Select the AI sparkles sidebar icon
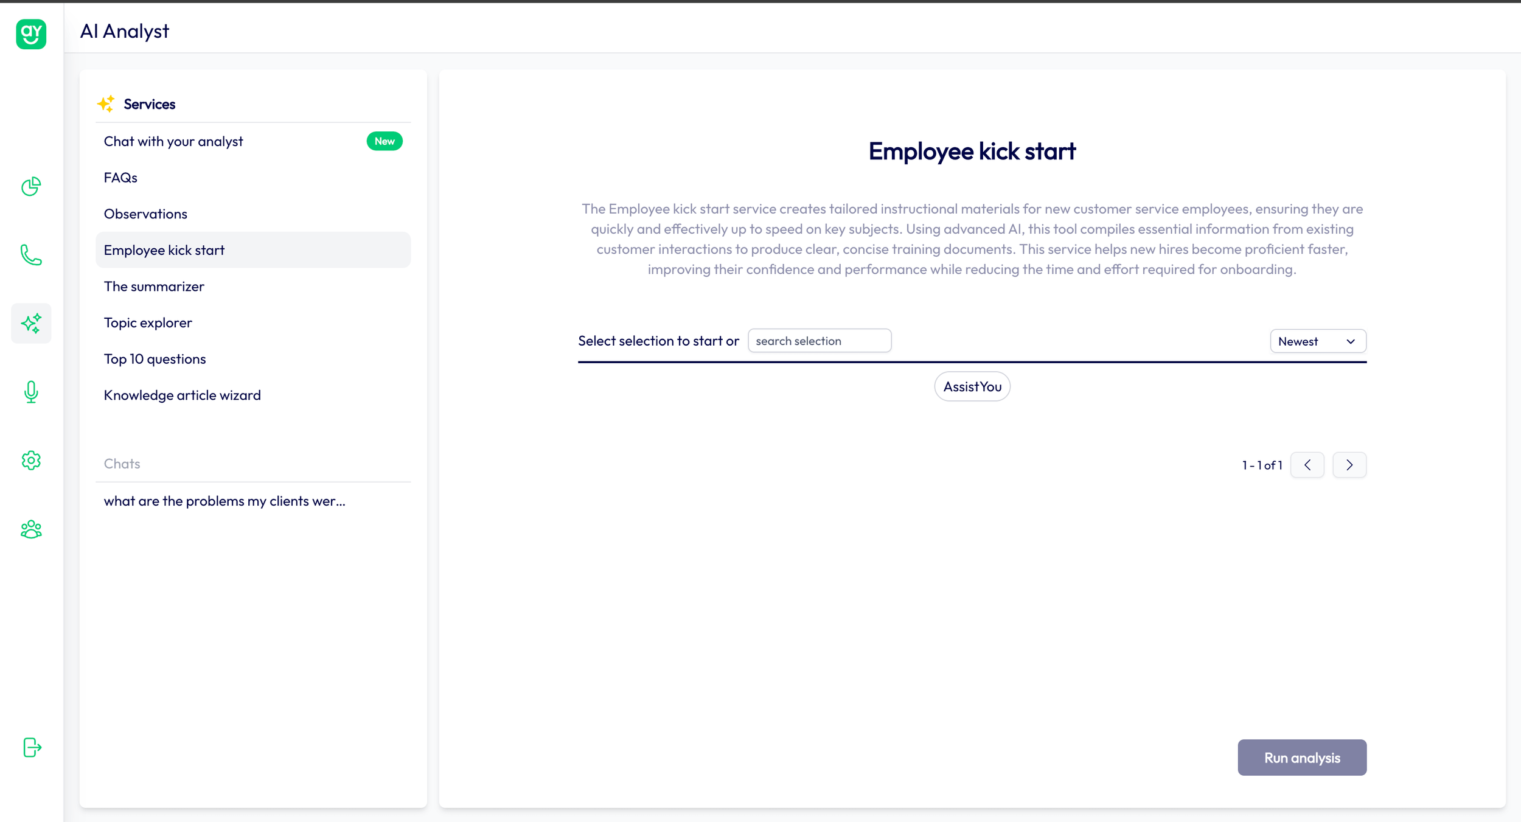 click(31, 323)
